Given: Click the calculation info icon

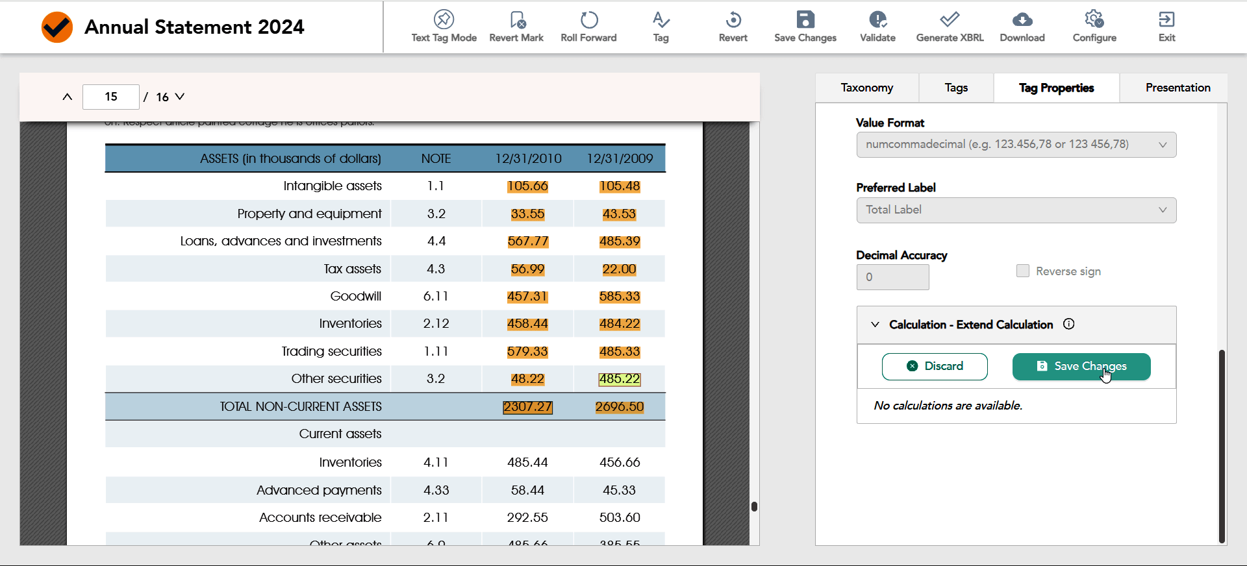Looking at the screenshot, I should 1068,324.
